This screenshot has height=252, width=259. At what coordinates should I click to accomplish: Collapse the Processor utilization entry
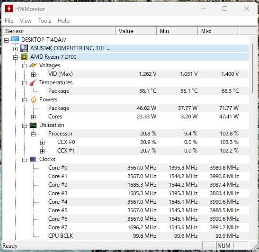33,135
